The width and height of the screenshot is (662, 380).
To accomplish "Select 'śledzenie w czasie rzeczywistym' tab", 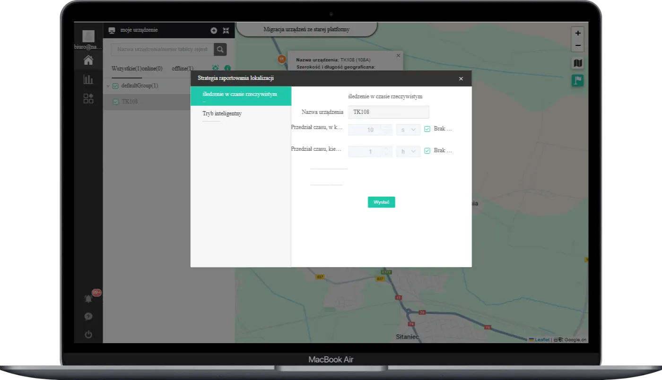I will coord(239,94).
